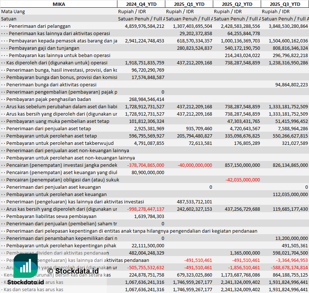Select red value -1,856,510,461
309x293 pixels.
point(244,267)
